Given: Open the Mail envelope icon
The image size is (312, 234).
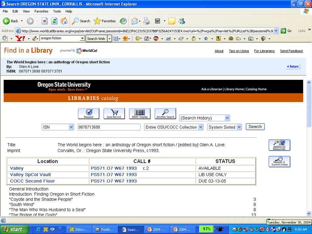Looking at the screenshot, I should click(x=135, y=21).
